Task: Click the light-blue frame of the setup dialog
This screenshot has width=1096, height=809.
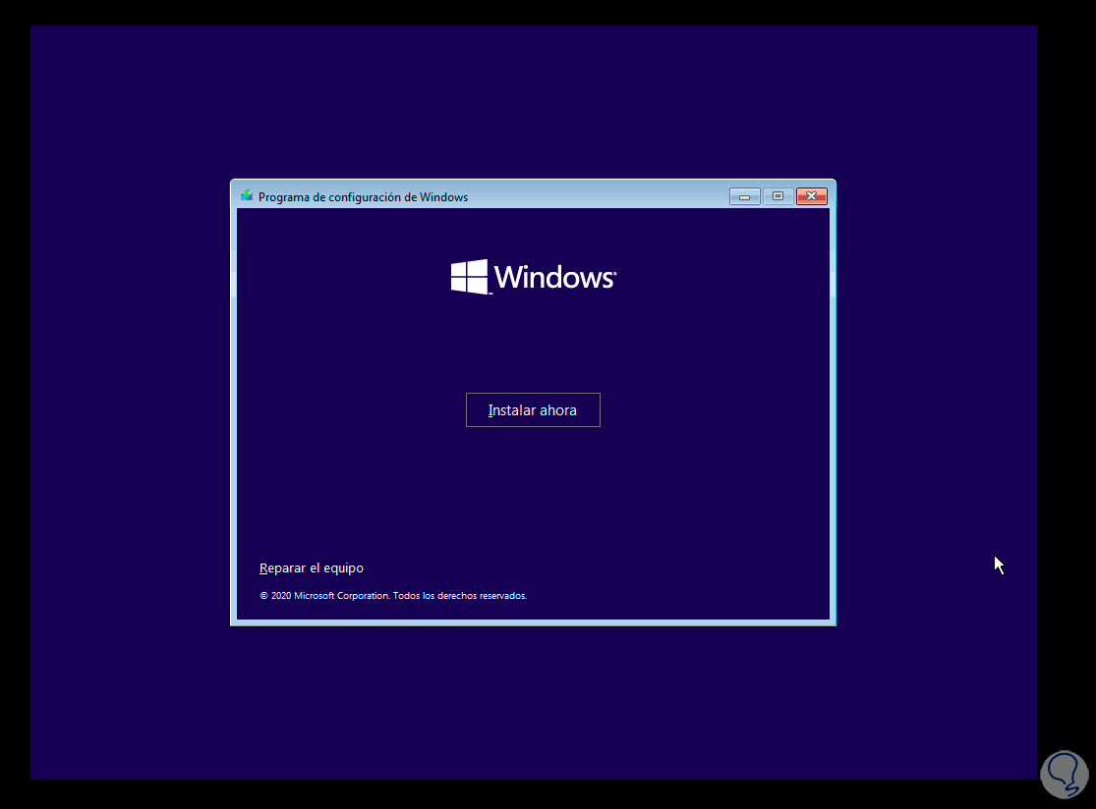Action: [534, 621]
